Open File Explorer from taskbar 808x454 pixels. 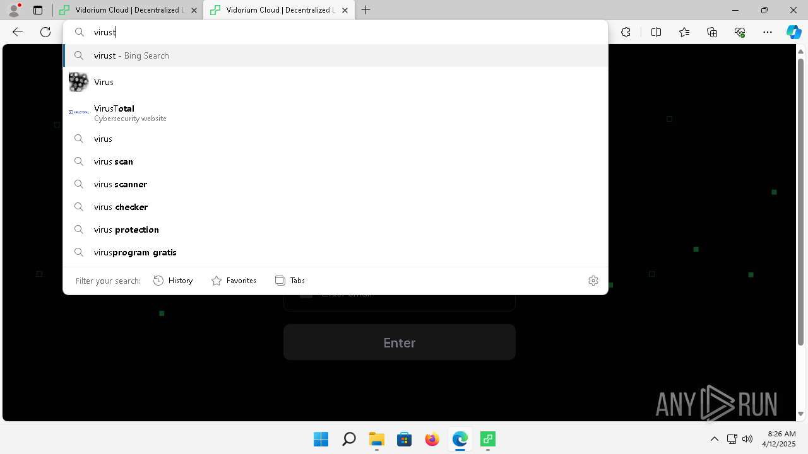click(x=376, y=439)
